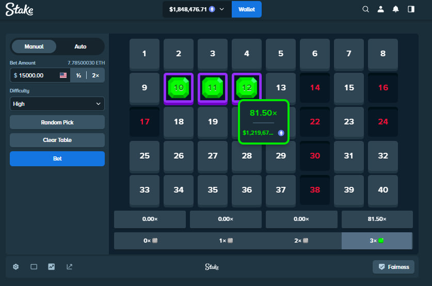Select keno tile 5
The width and height of the screenshot is (432, 286).
pos(281,54)
